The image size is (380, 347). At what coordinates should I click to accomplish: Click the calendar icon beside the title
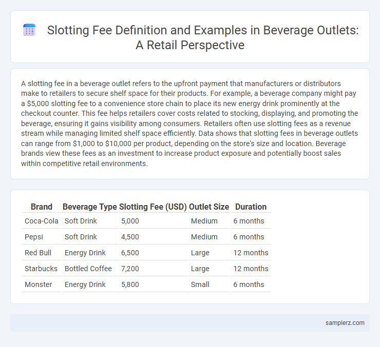29,30
